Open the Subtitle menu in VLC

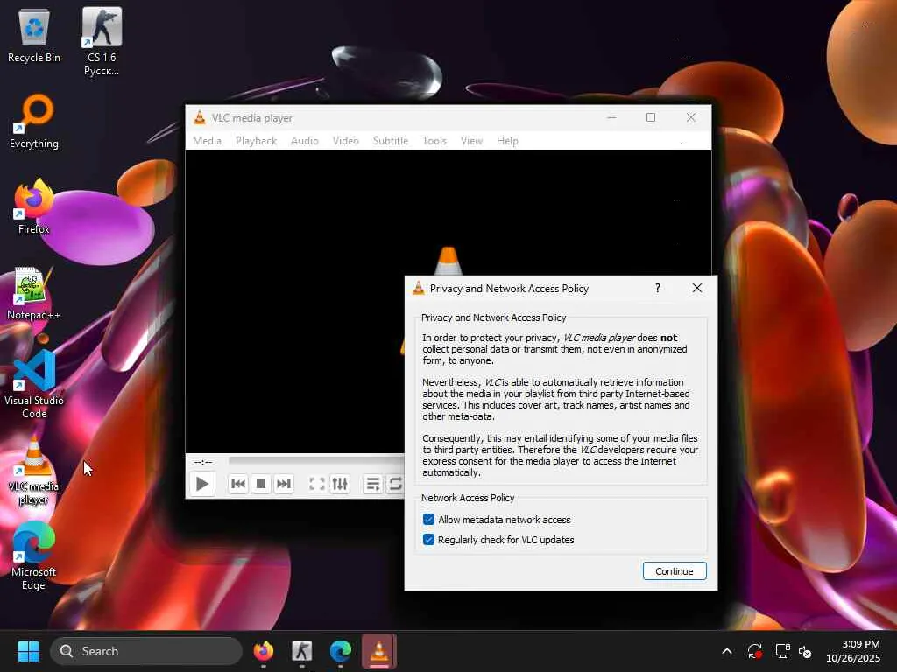coord(391,141)
